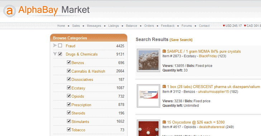The height and width of the screenshot is (136, 261).
Task: Click the box icon beside the Oxycodone listing
Action: click(164, 122)
